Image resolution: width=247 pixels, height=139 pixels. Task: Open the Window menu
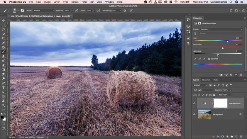[x=110, y=2]
